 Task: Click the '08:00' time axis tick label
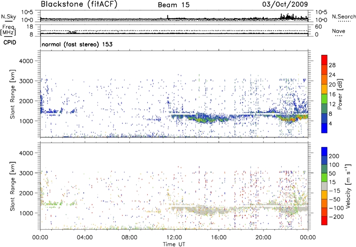click(x=129, y=238)
